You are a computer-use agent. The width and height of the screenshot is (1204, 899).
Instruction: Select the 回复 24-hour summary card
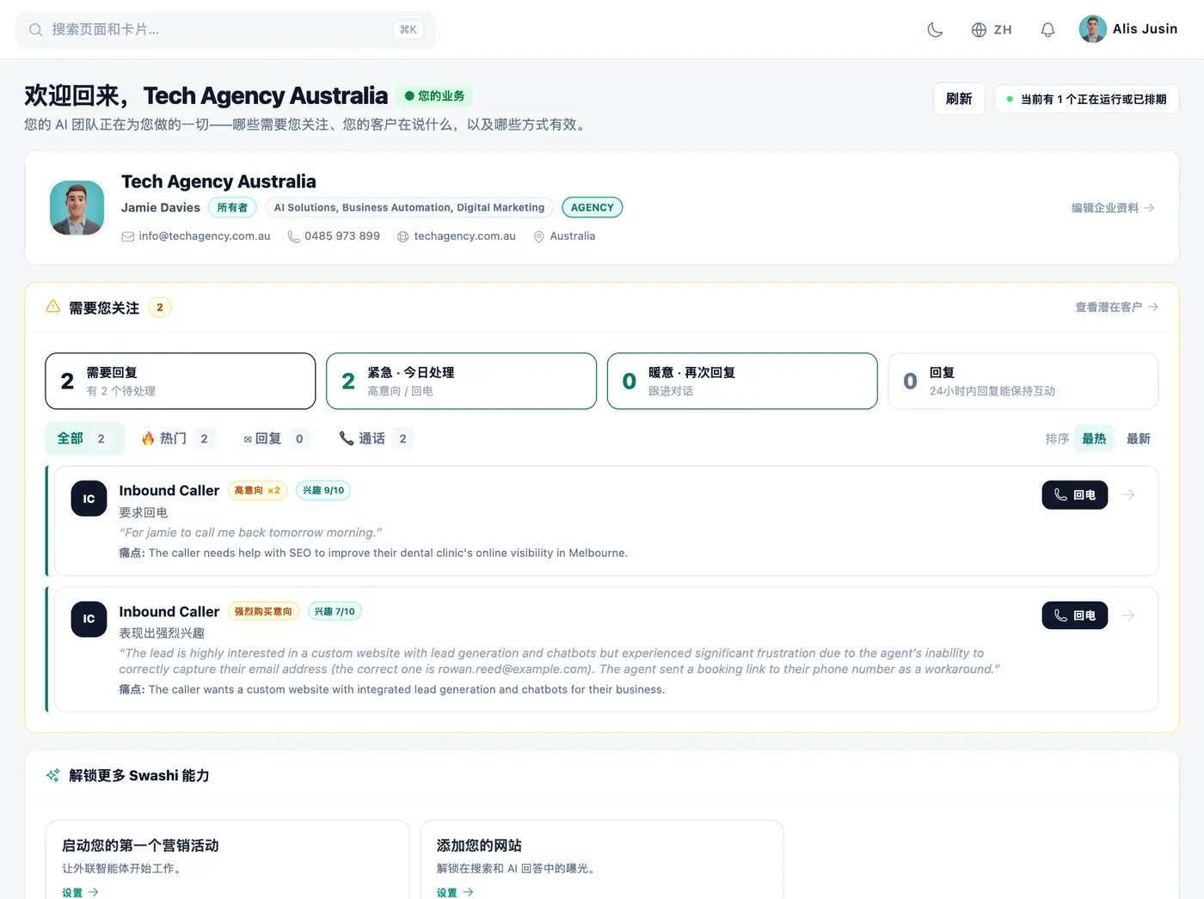click(1023, 381)
